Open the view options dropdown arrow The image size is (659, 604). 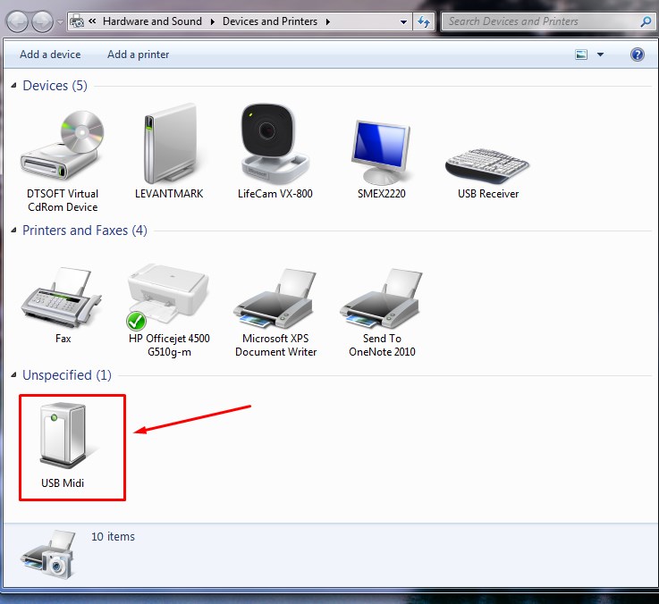point(600,55)
